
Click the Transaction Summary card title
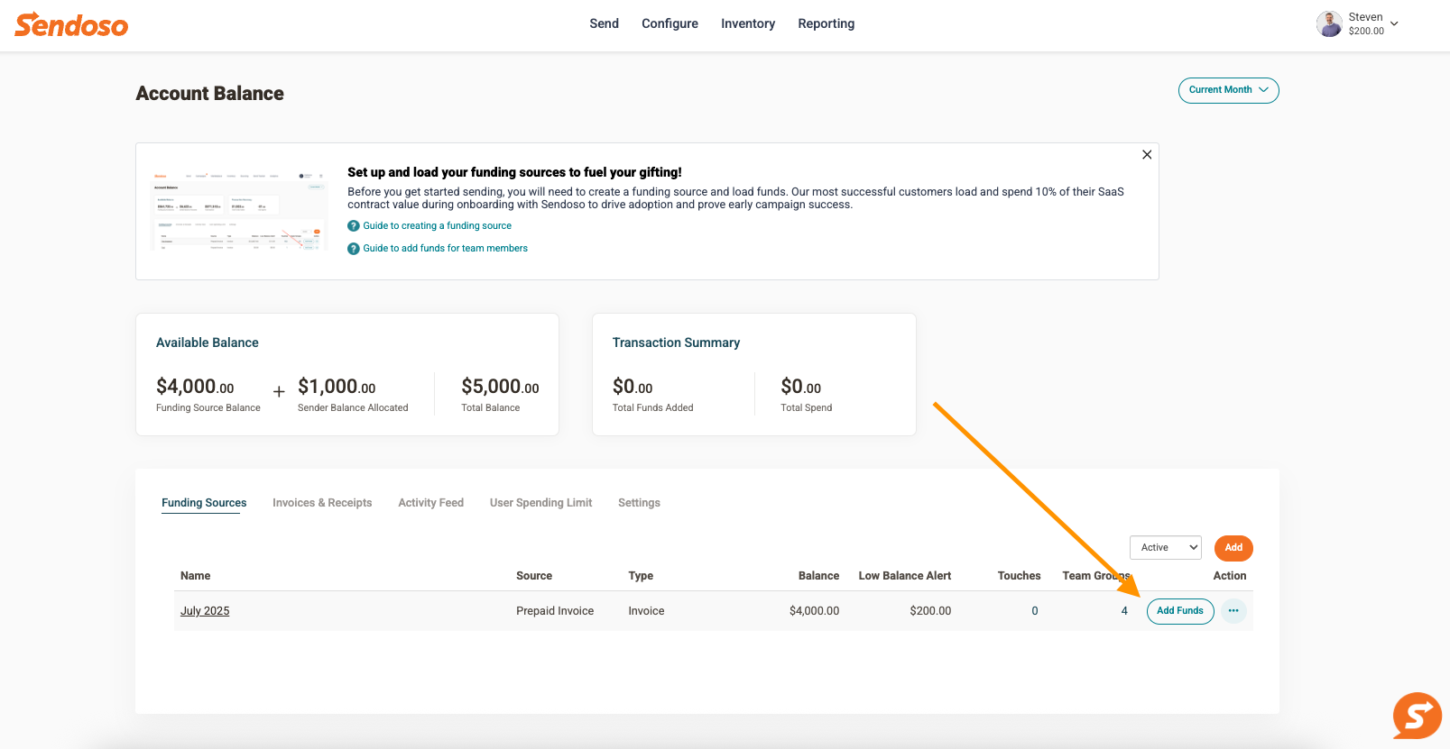676,343
